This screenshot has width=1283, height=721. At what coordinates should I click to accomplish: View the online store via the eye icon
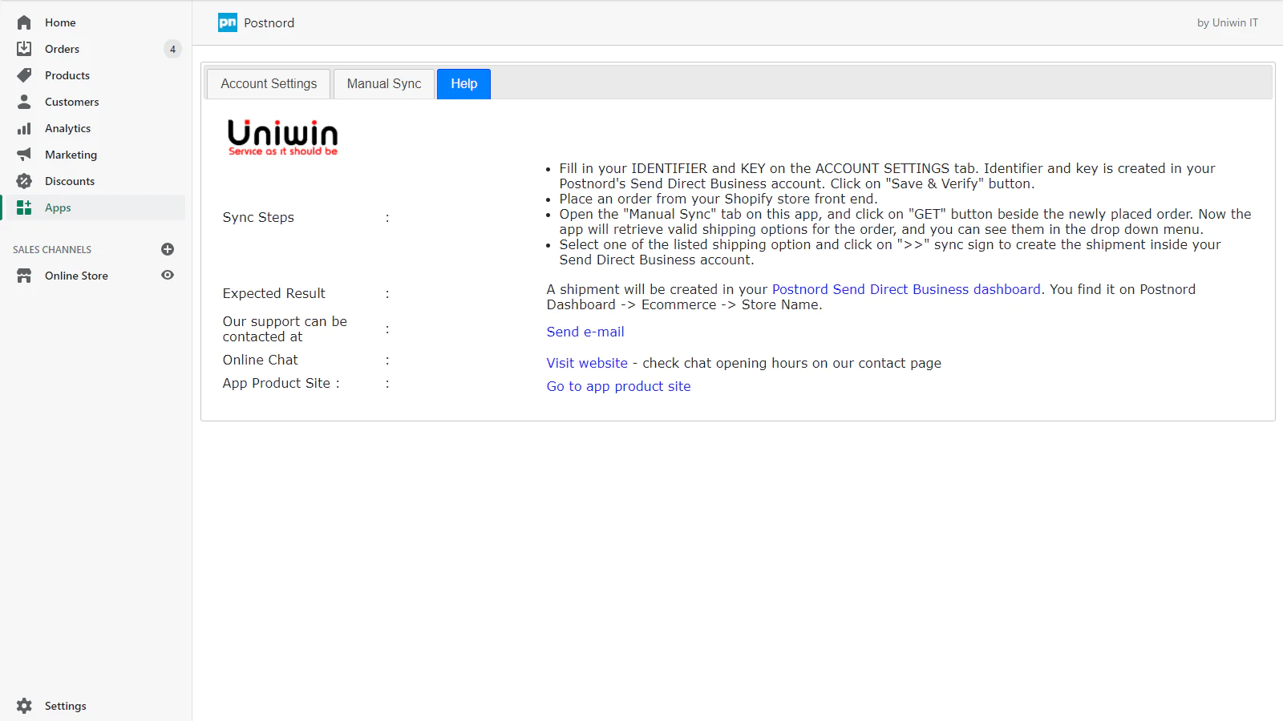point(168,275)
